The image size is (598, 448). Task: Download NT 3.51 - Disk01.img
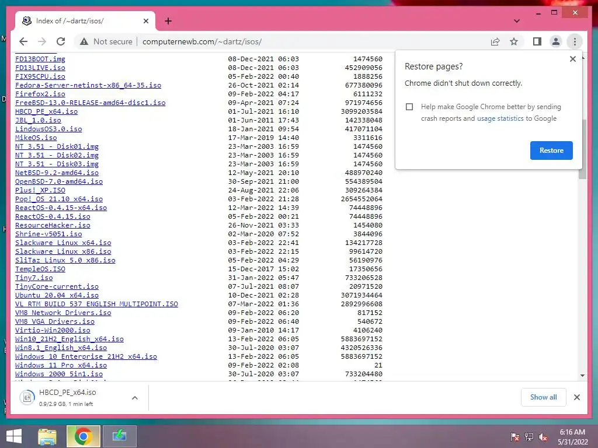pyautogui.click(x=57, y=146)
